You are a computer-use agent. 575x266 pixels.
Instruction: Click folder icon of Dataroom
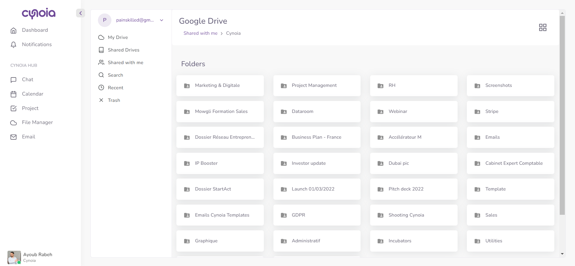(x=284, y=112)
